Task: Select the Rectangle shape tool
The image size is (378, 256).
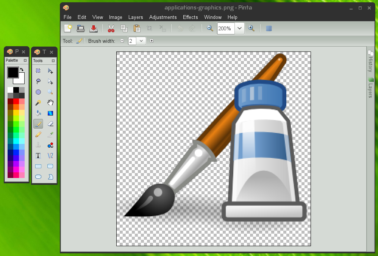Action: pyautogui.click(x=38, y=166)
